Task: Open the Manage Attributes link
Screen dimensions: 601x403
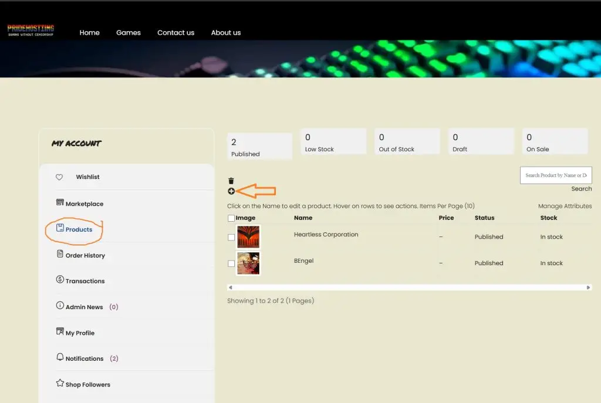Action: (x=565, y=206)
